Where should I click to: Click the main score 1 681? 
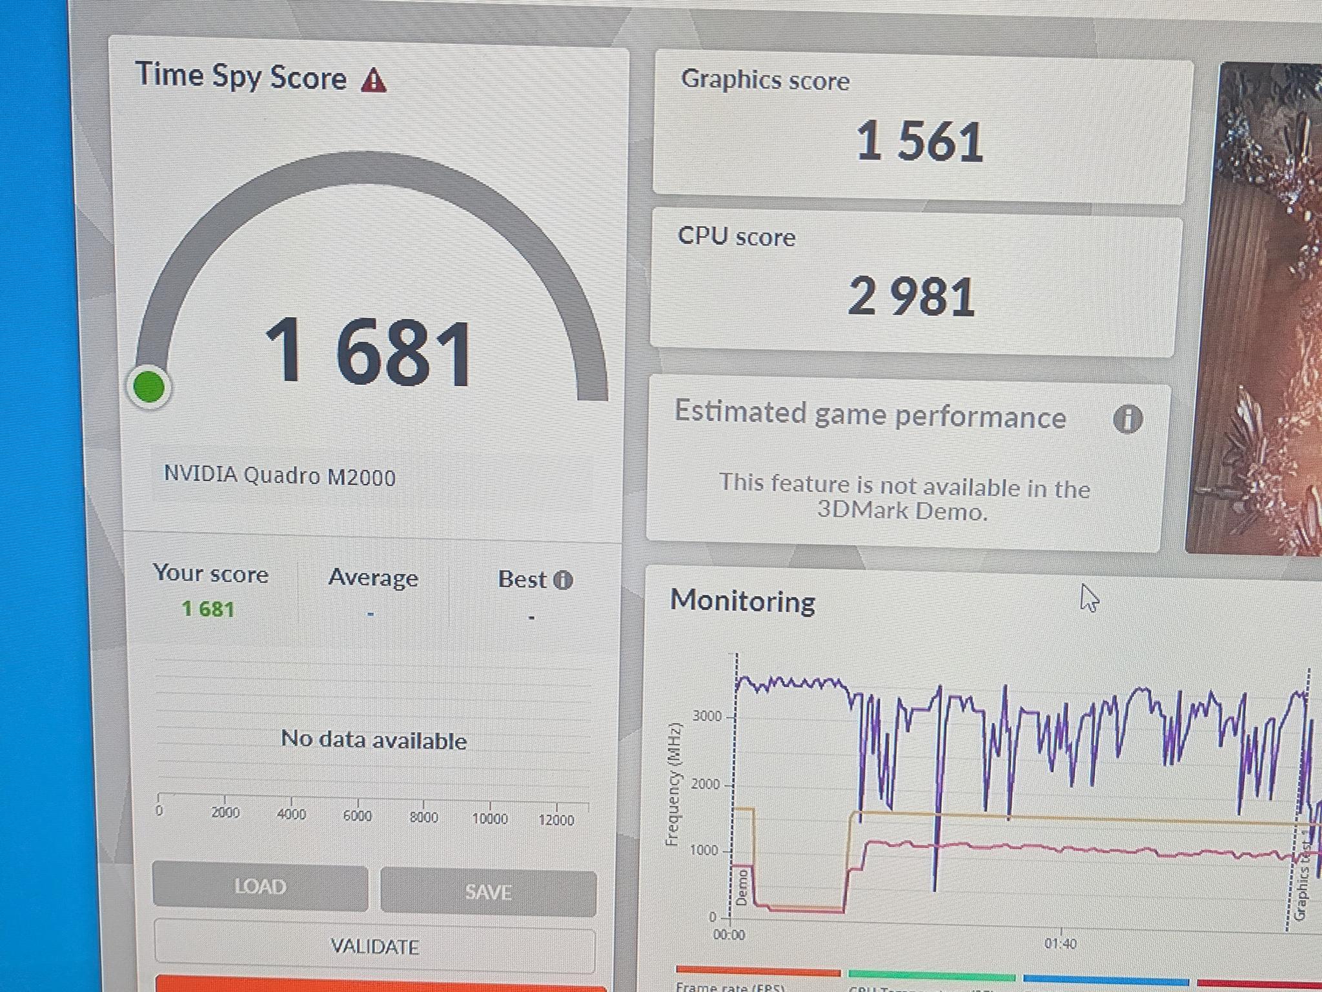pyautogui.click(x=369, y=352)
